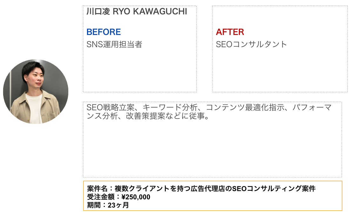Click the empty area of the description box
Viewport: 350px width, 212px height.
(x=212, y=149)
